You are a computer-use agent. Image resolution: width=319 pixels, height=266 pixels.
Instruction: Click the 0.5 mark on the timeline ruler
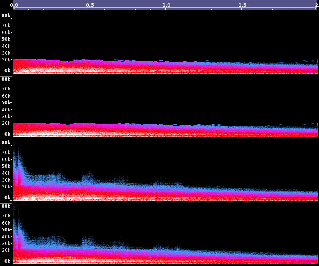pos(90,5)
